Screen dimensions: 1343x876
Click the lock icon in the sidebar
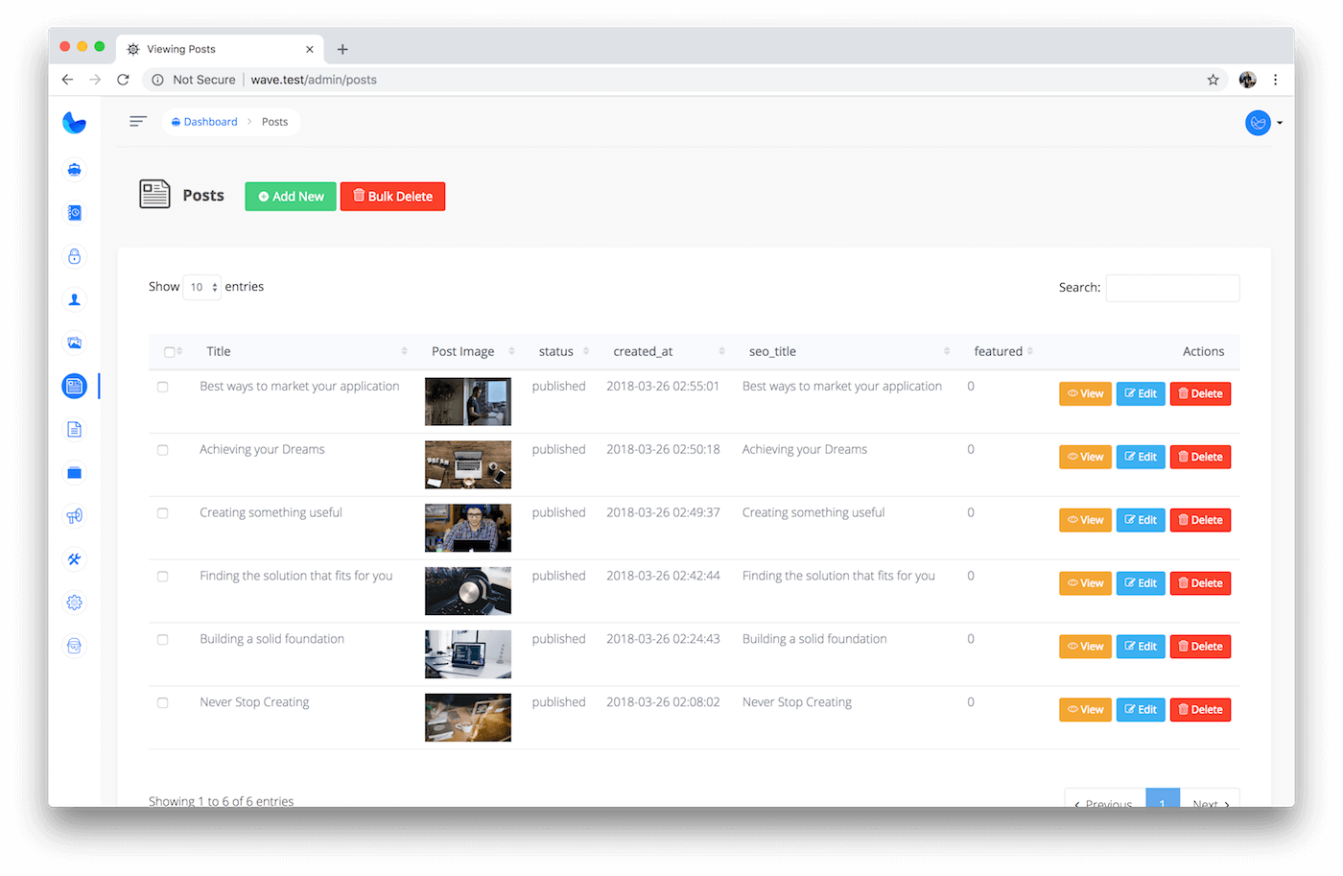(74, 256)
